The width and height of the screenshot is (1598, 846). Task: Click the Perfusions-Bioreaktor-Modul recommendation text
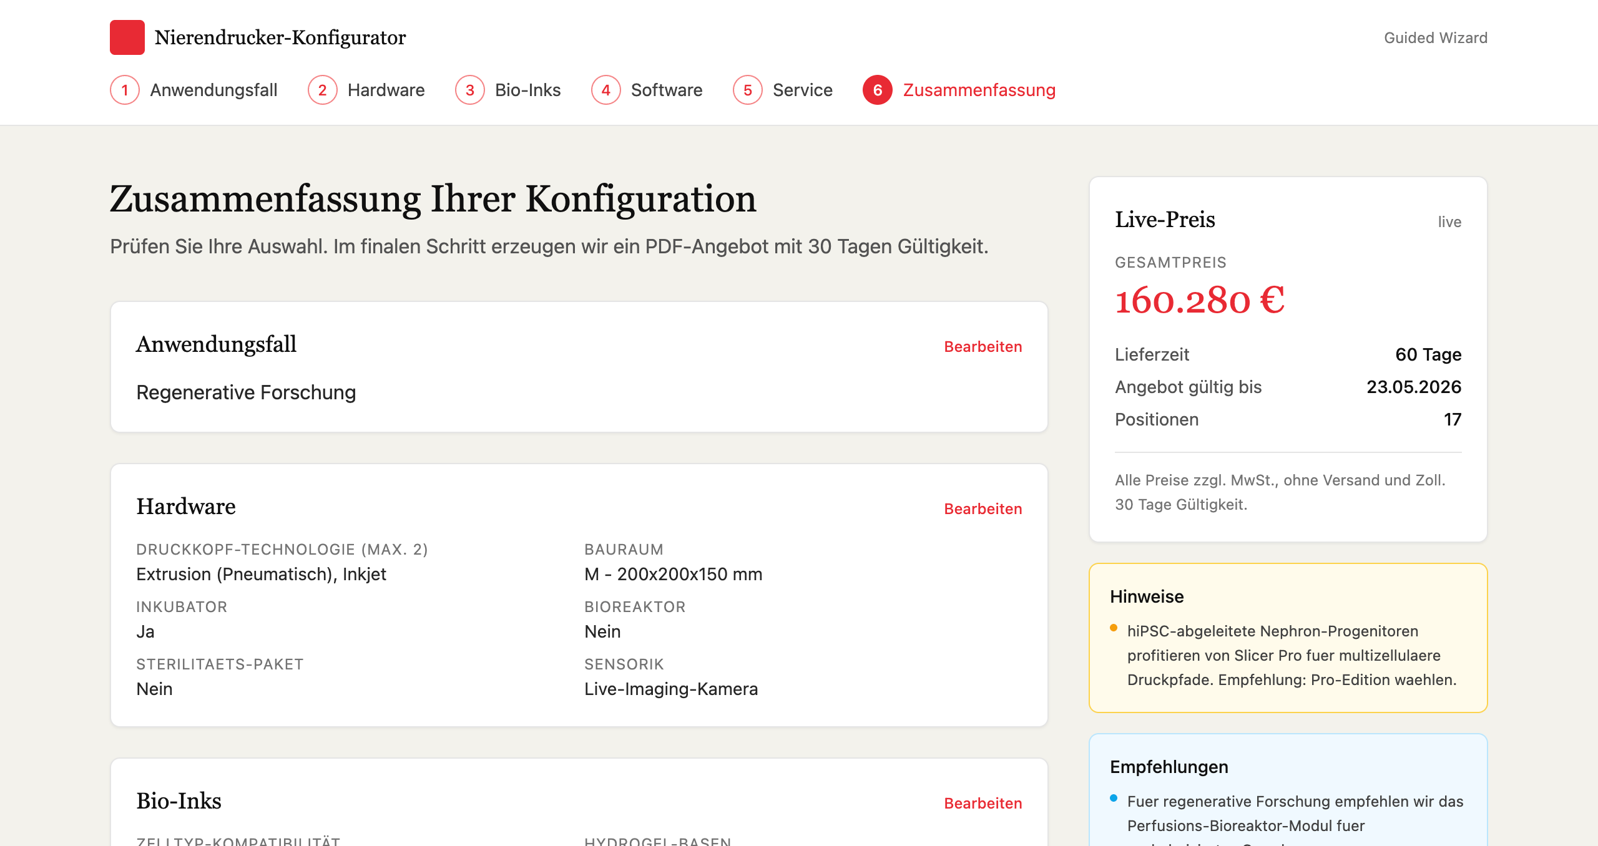pos(1295,819)
